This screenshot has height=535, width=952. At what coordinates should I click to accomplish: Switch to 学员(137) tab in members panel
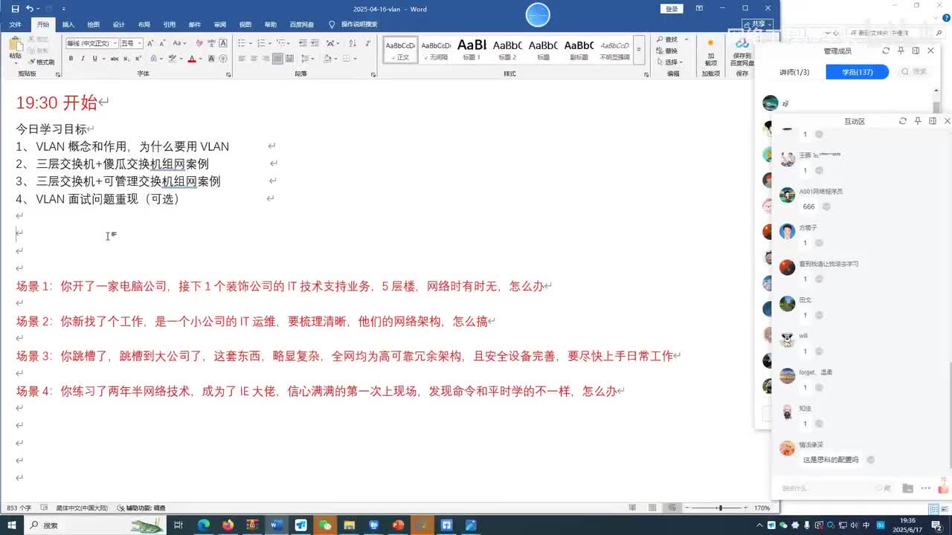[x=857, y=72]
